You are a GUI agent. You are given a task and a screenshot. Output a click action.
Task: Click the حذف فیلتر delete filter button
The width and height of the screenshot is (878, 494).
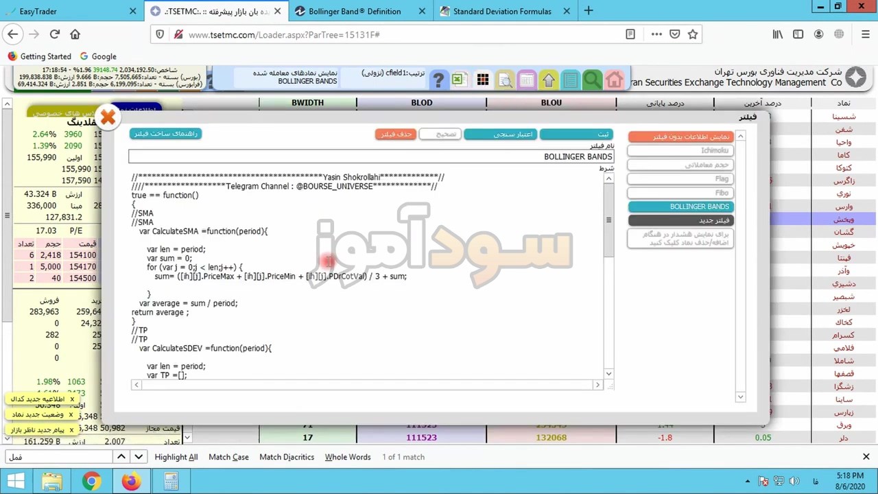[396, 134]
